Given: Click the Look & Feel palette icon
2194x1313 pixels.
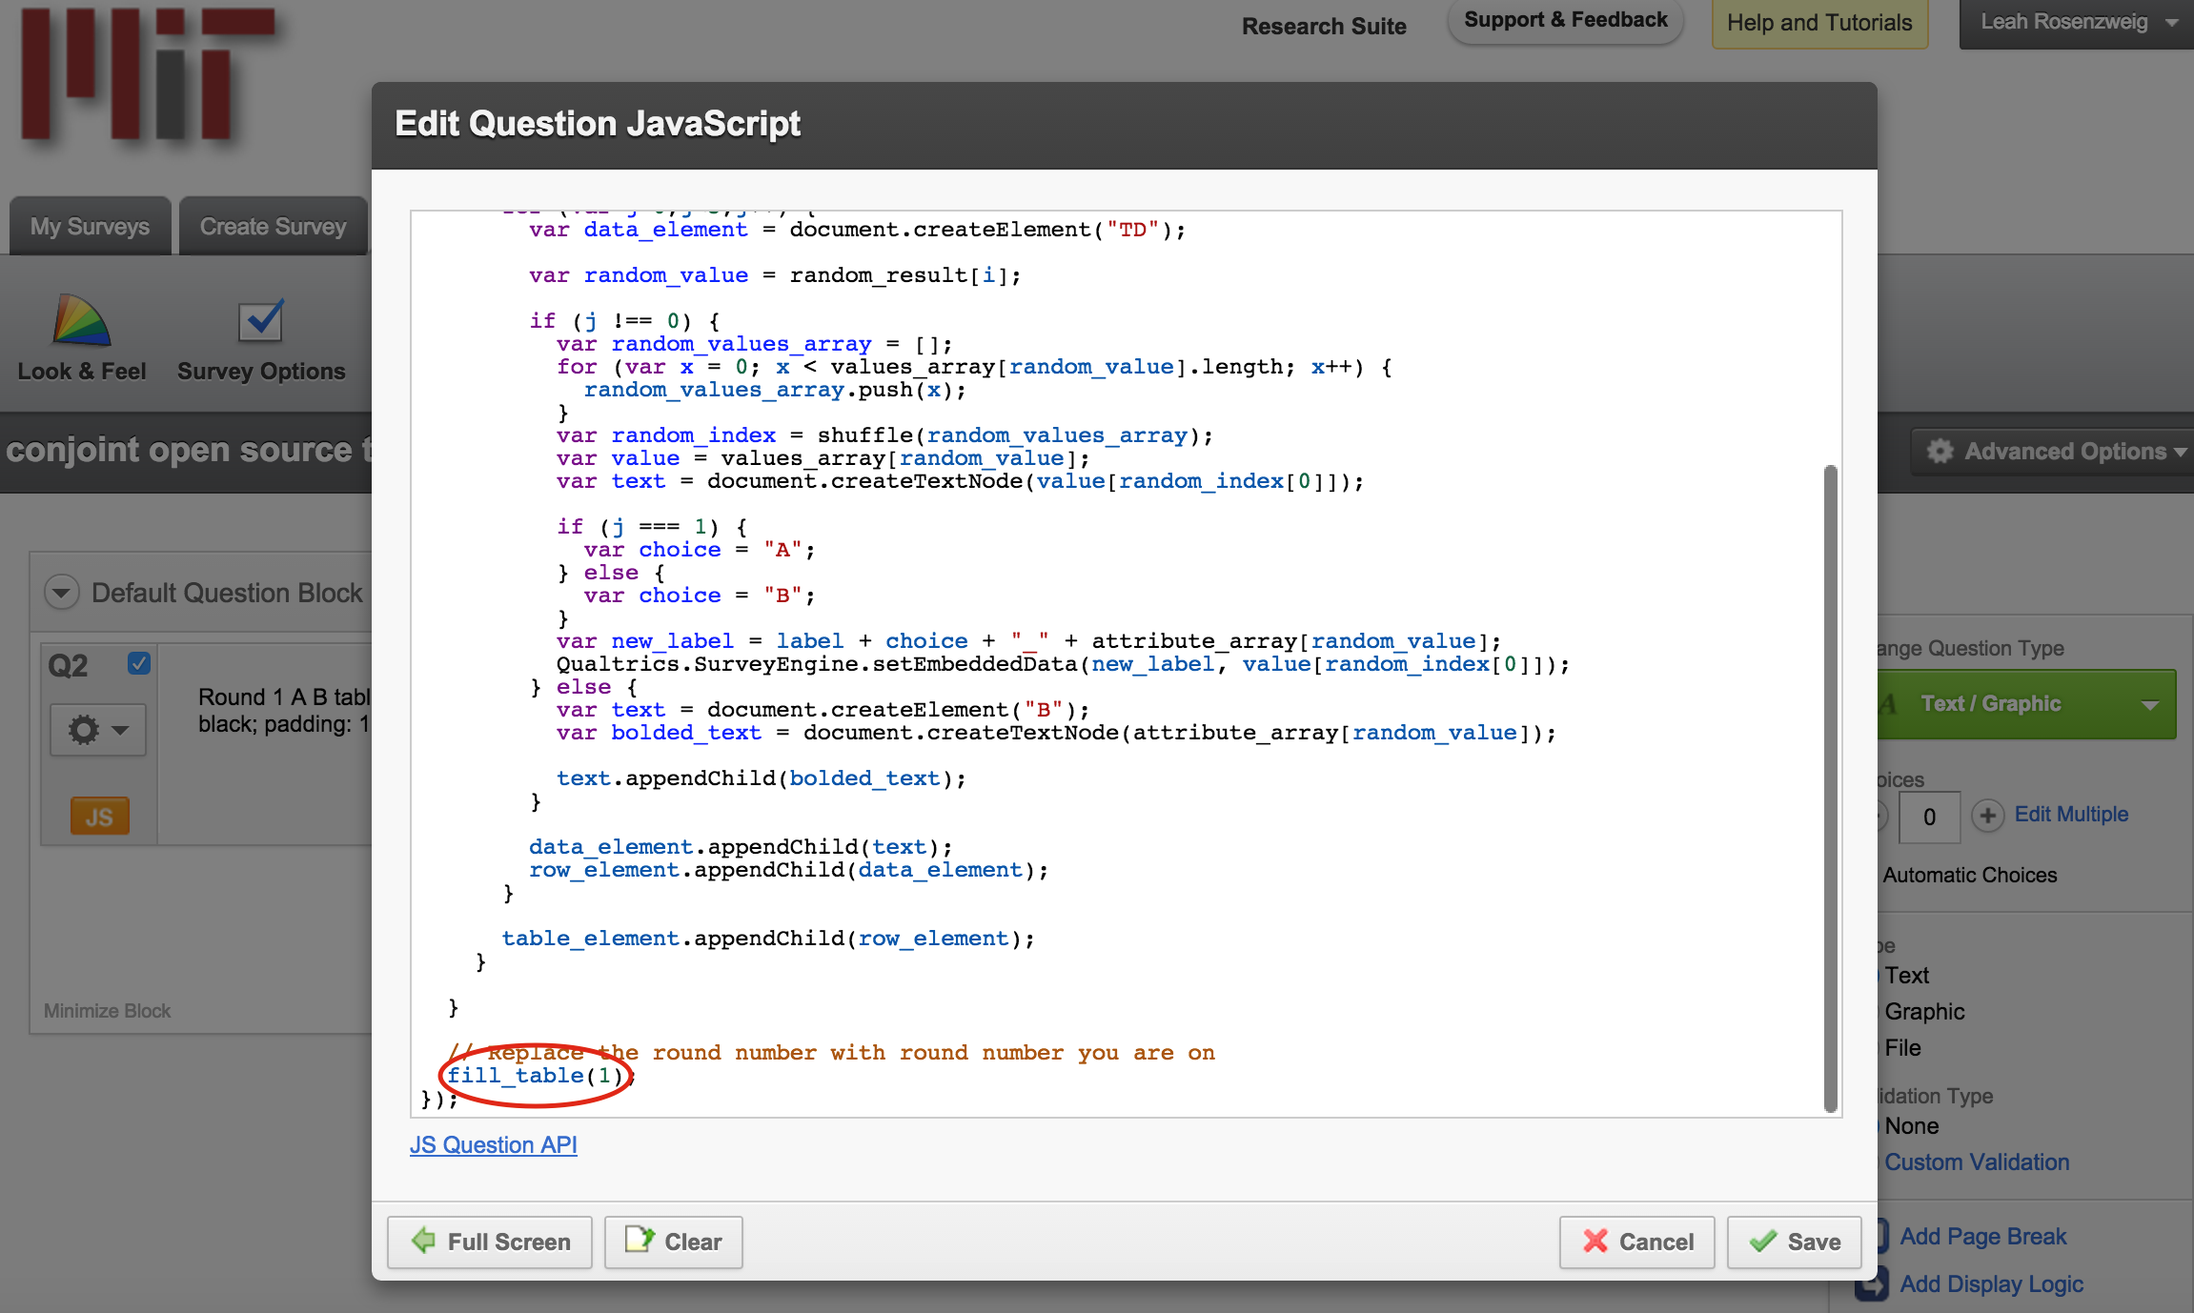Looking at the screenshot, I should (81, 321).
